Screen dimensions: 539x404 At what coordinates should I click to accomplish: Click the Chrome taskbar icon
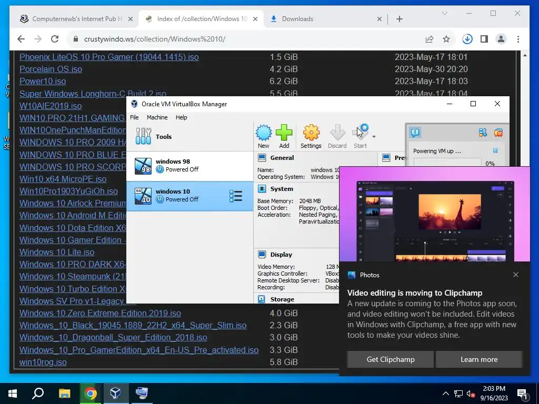coord(91,393)
